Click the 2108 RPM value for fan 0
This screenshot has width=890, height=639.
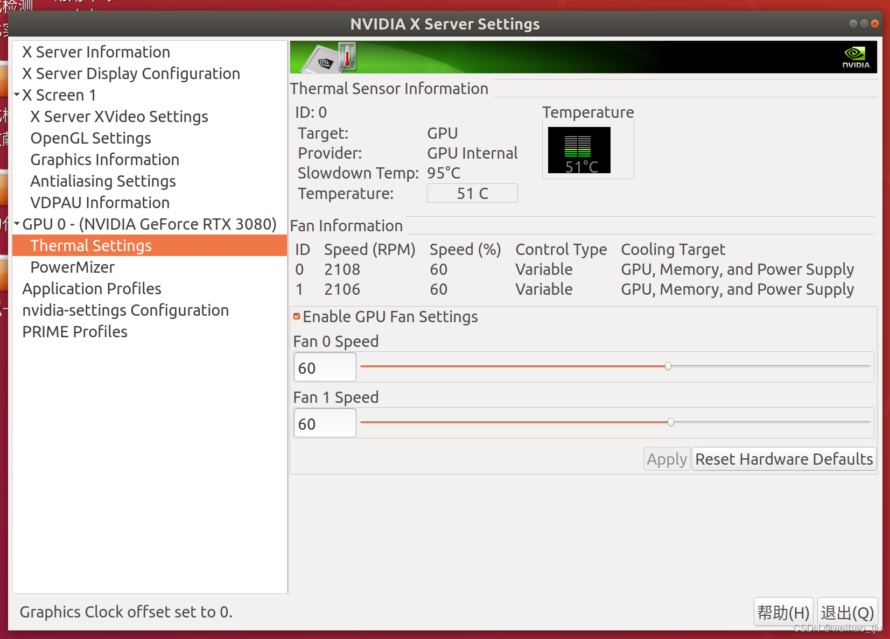(342, 269)
